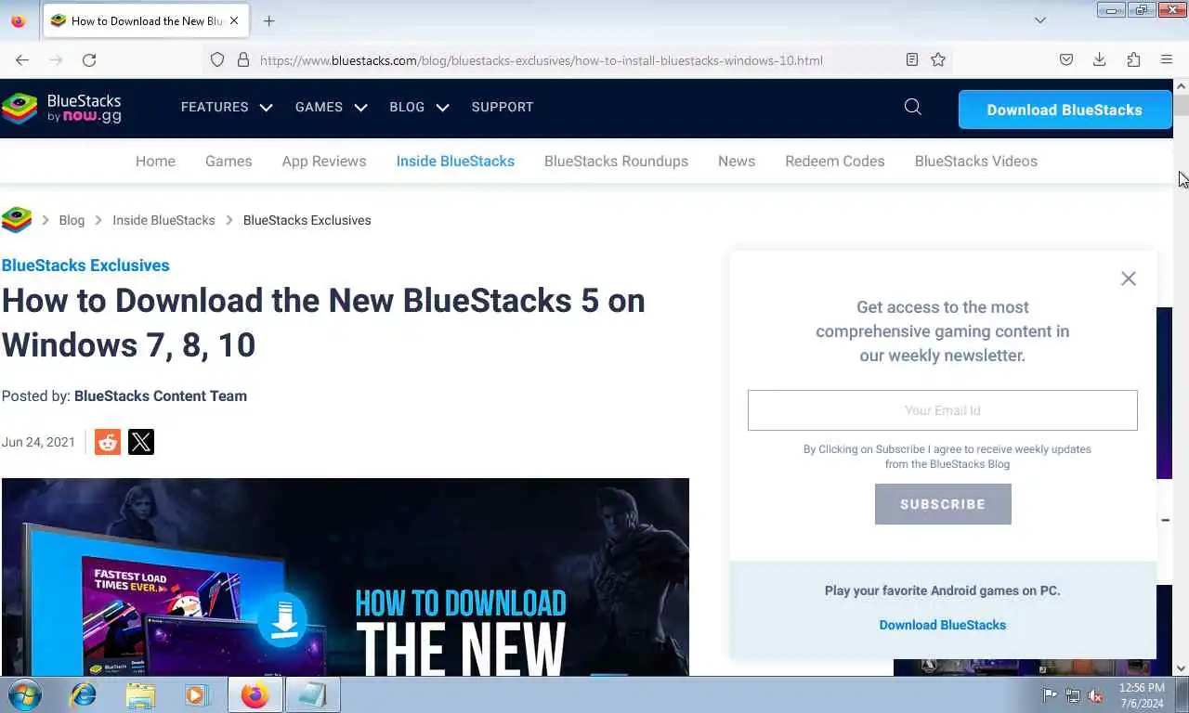This screenshot has height=713, width=1189.
Task: Click the page scrollbar up arrow
Action: click(1181, 85)
